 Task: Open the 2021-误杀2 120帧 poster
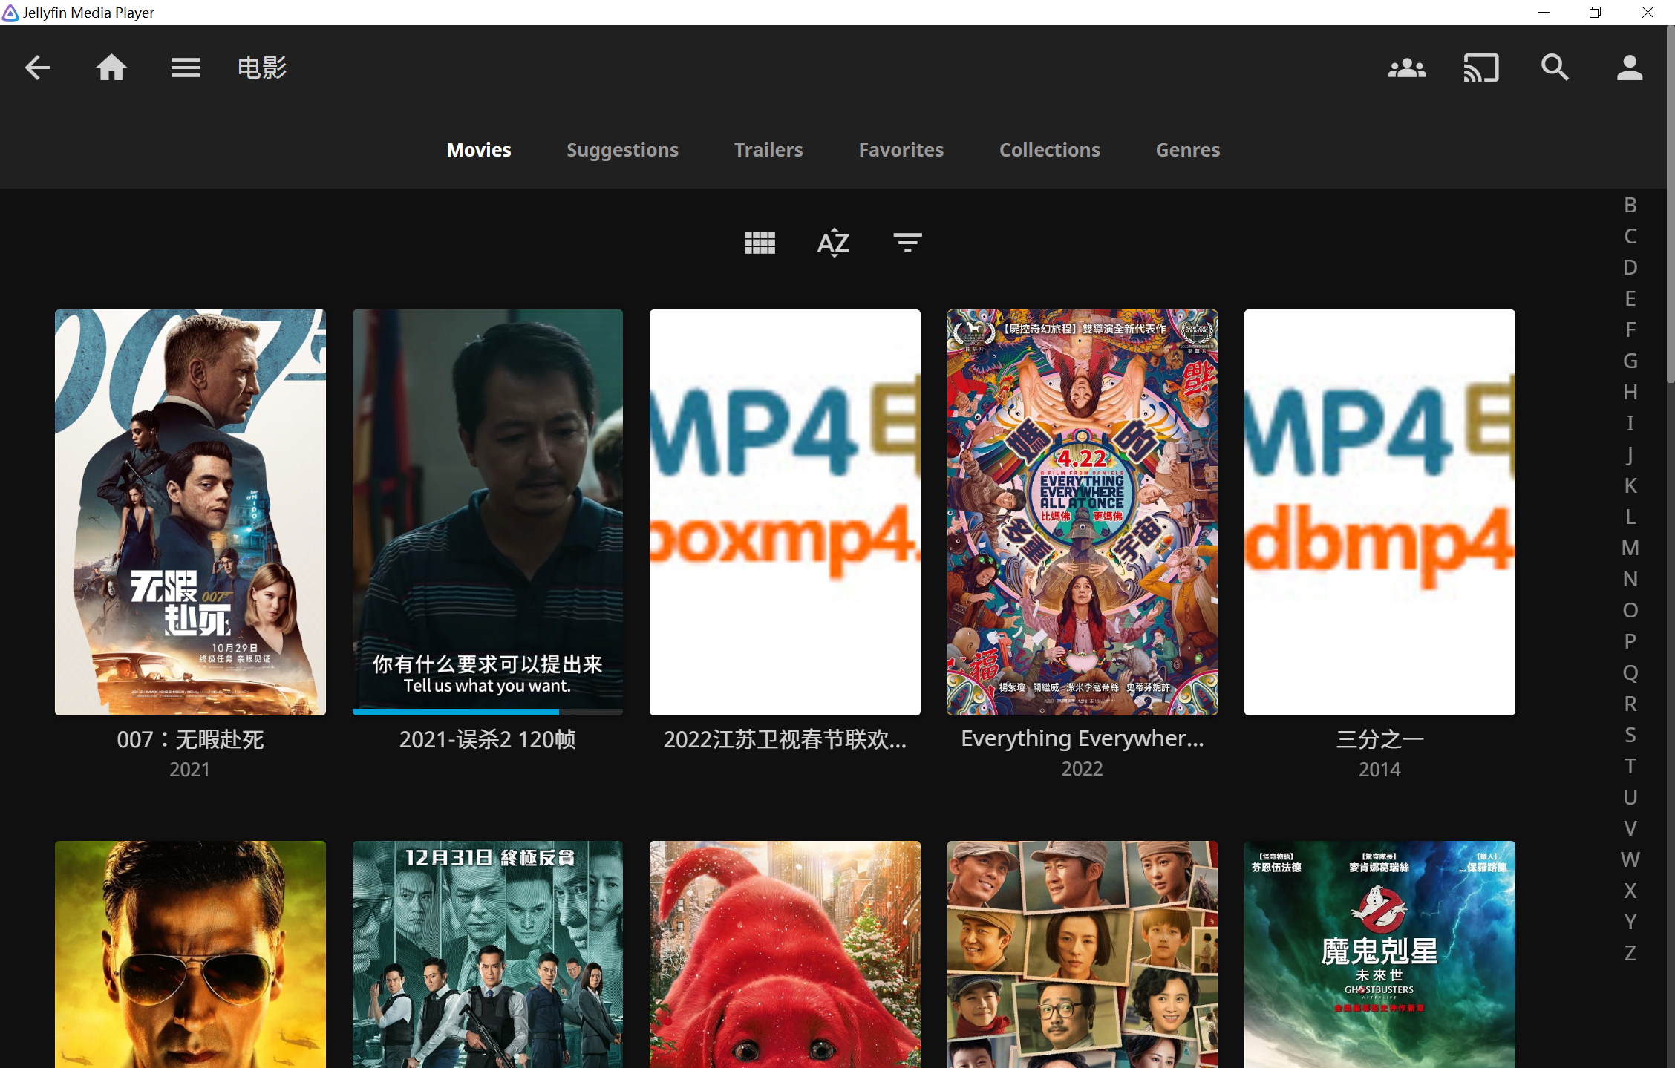(x=487, y=512)
